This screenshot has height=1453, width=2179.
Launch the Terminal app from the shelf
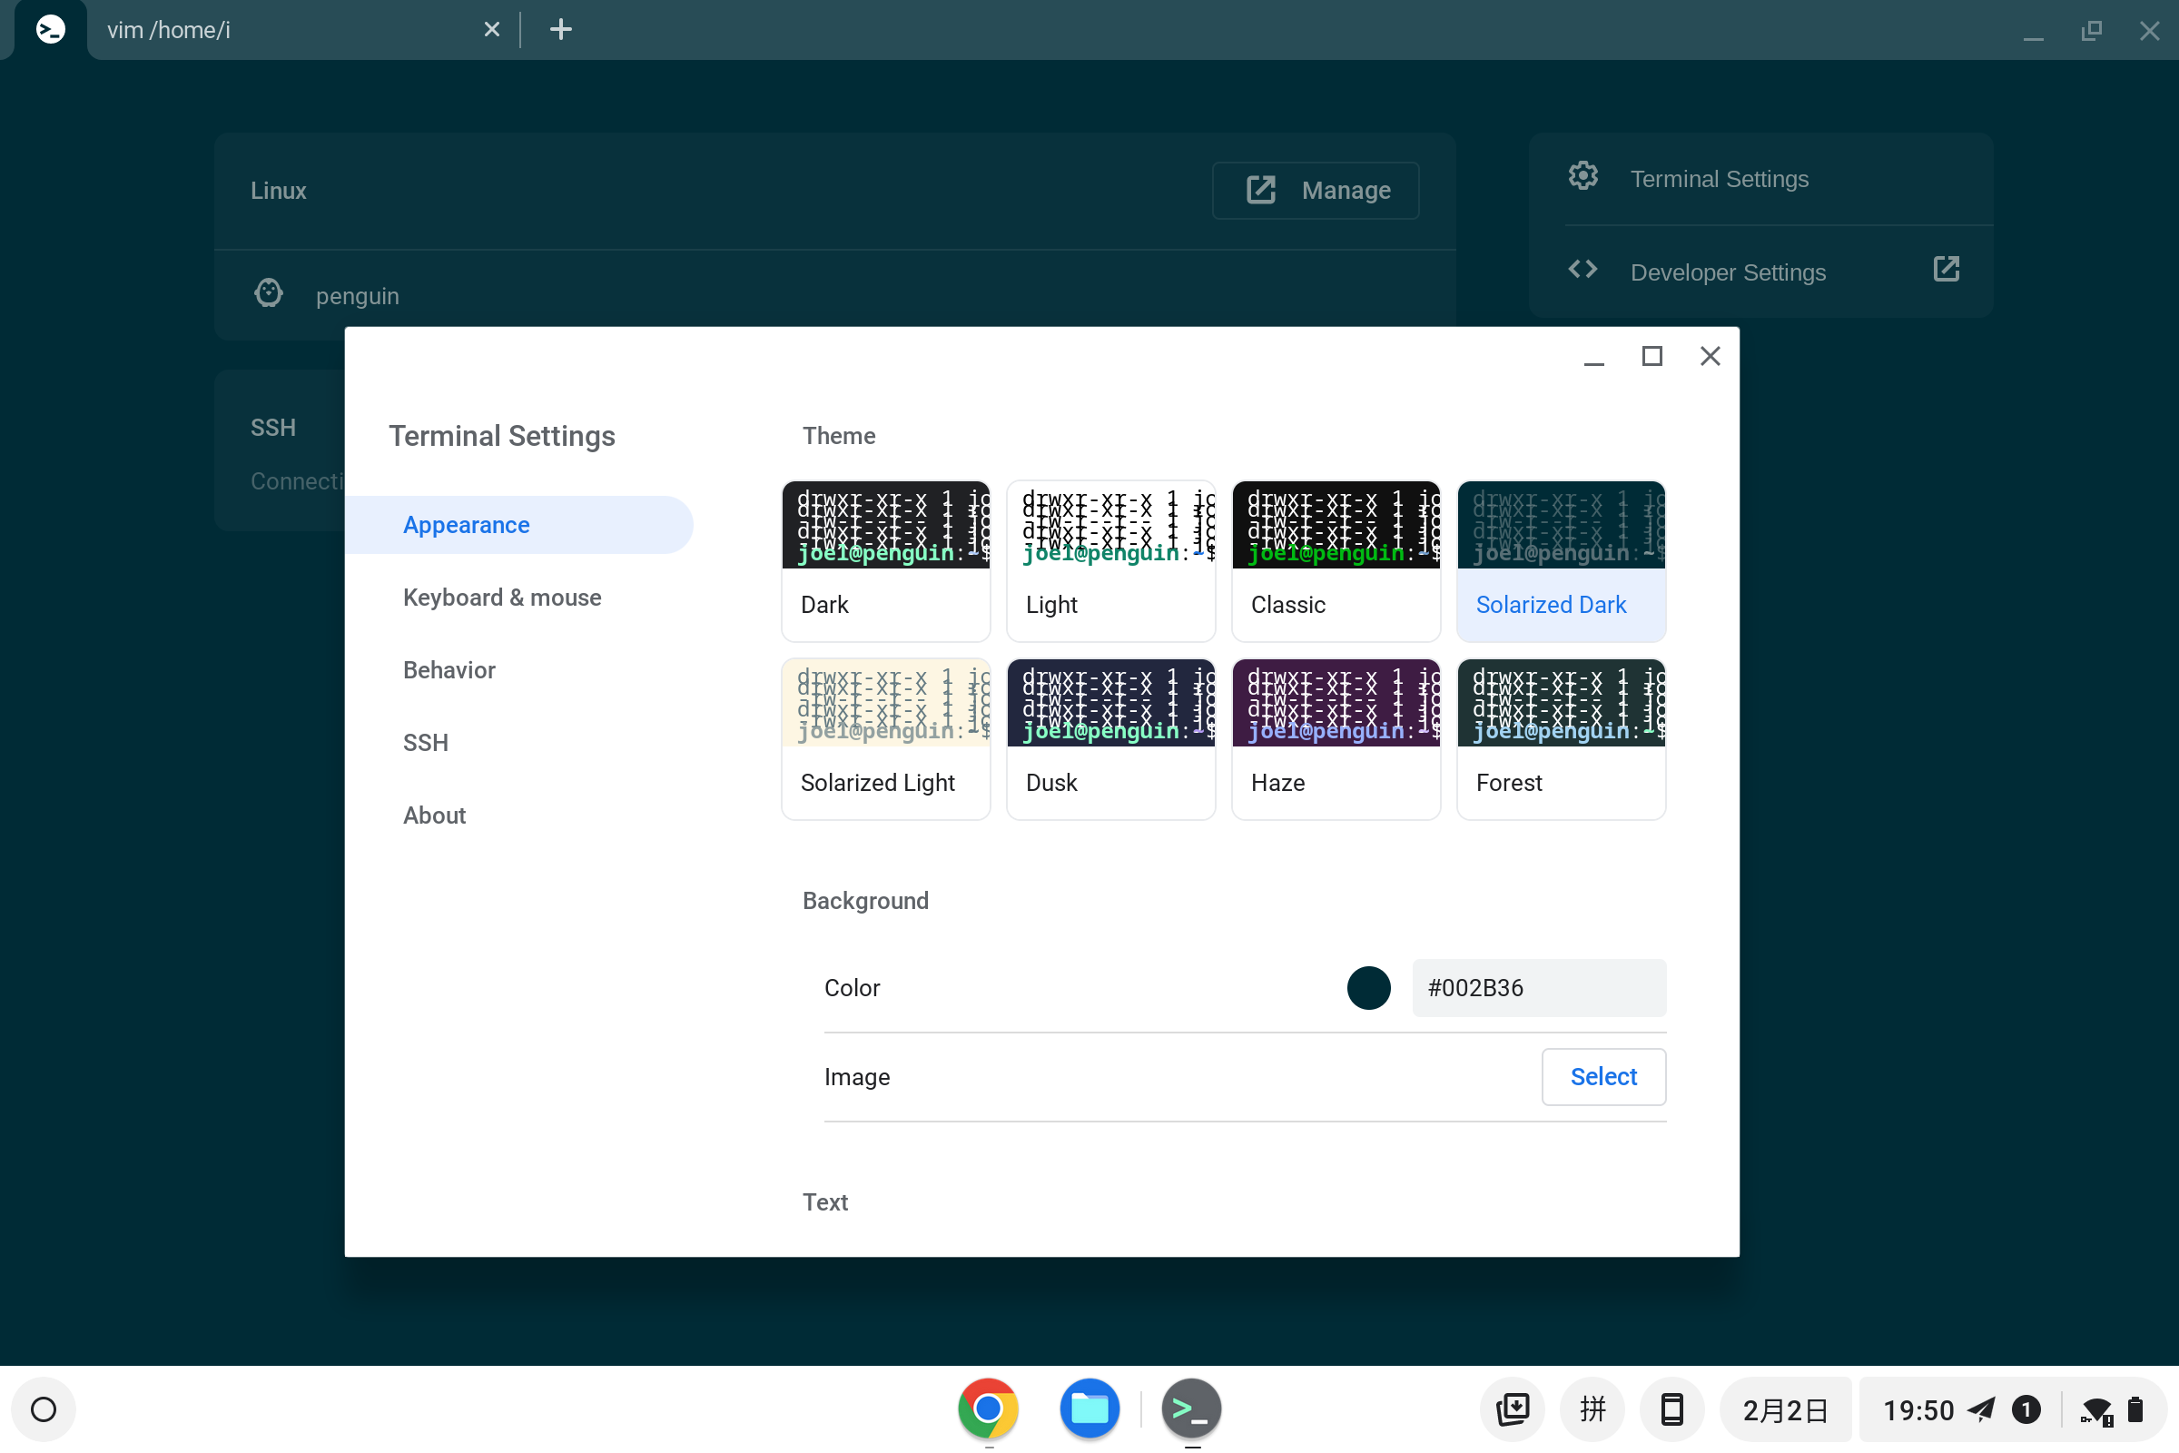(1190, 1408)
